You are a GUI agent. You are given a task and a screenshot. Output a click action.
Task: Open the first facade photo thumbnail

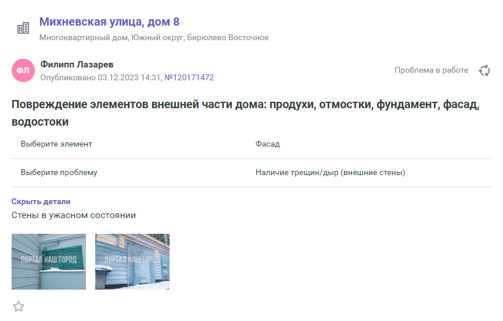click(x=49, y=262)
